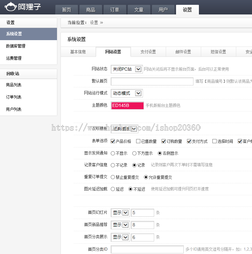This screenshot has width=252, height=254.
Task: Open the 订单 top navigation tab
Action: (115, 10)
